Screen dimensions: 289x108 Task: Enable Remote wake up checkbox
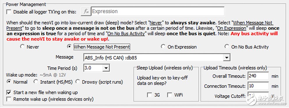pyautogui.click(x=9, y=99)
